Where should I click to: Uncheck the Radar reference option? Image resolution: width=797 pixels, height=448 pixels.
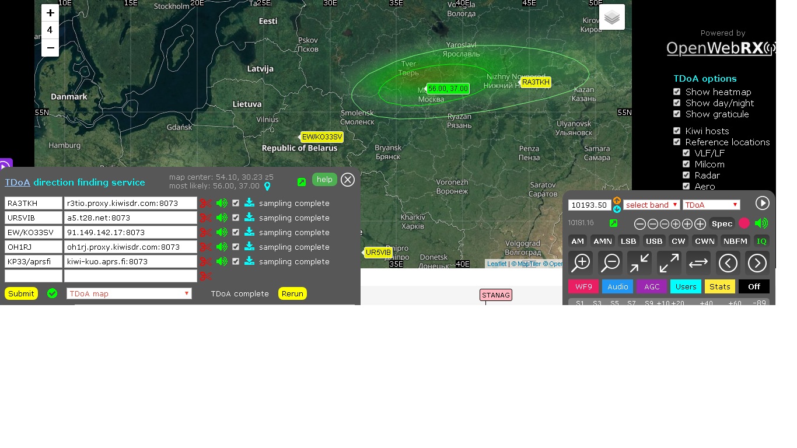click(686, 175)
